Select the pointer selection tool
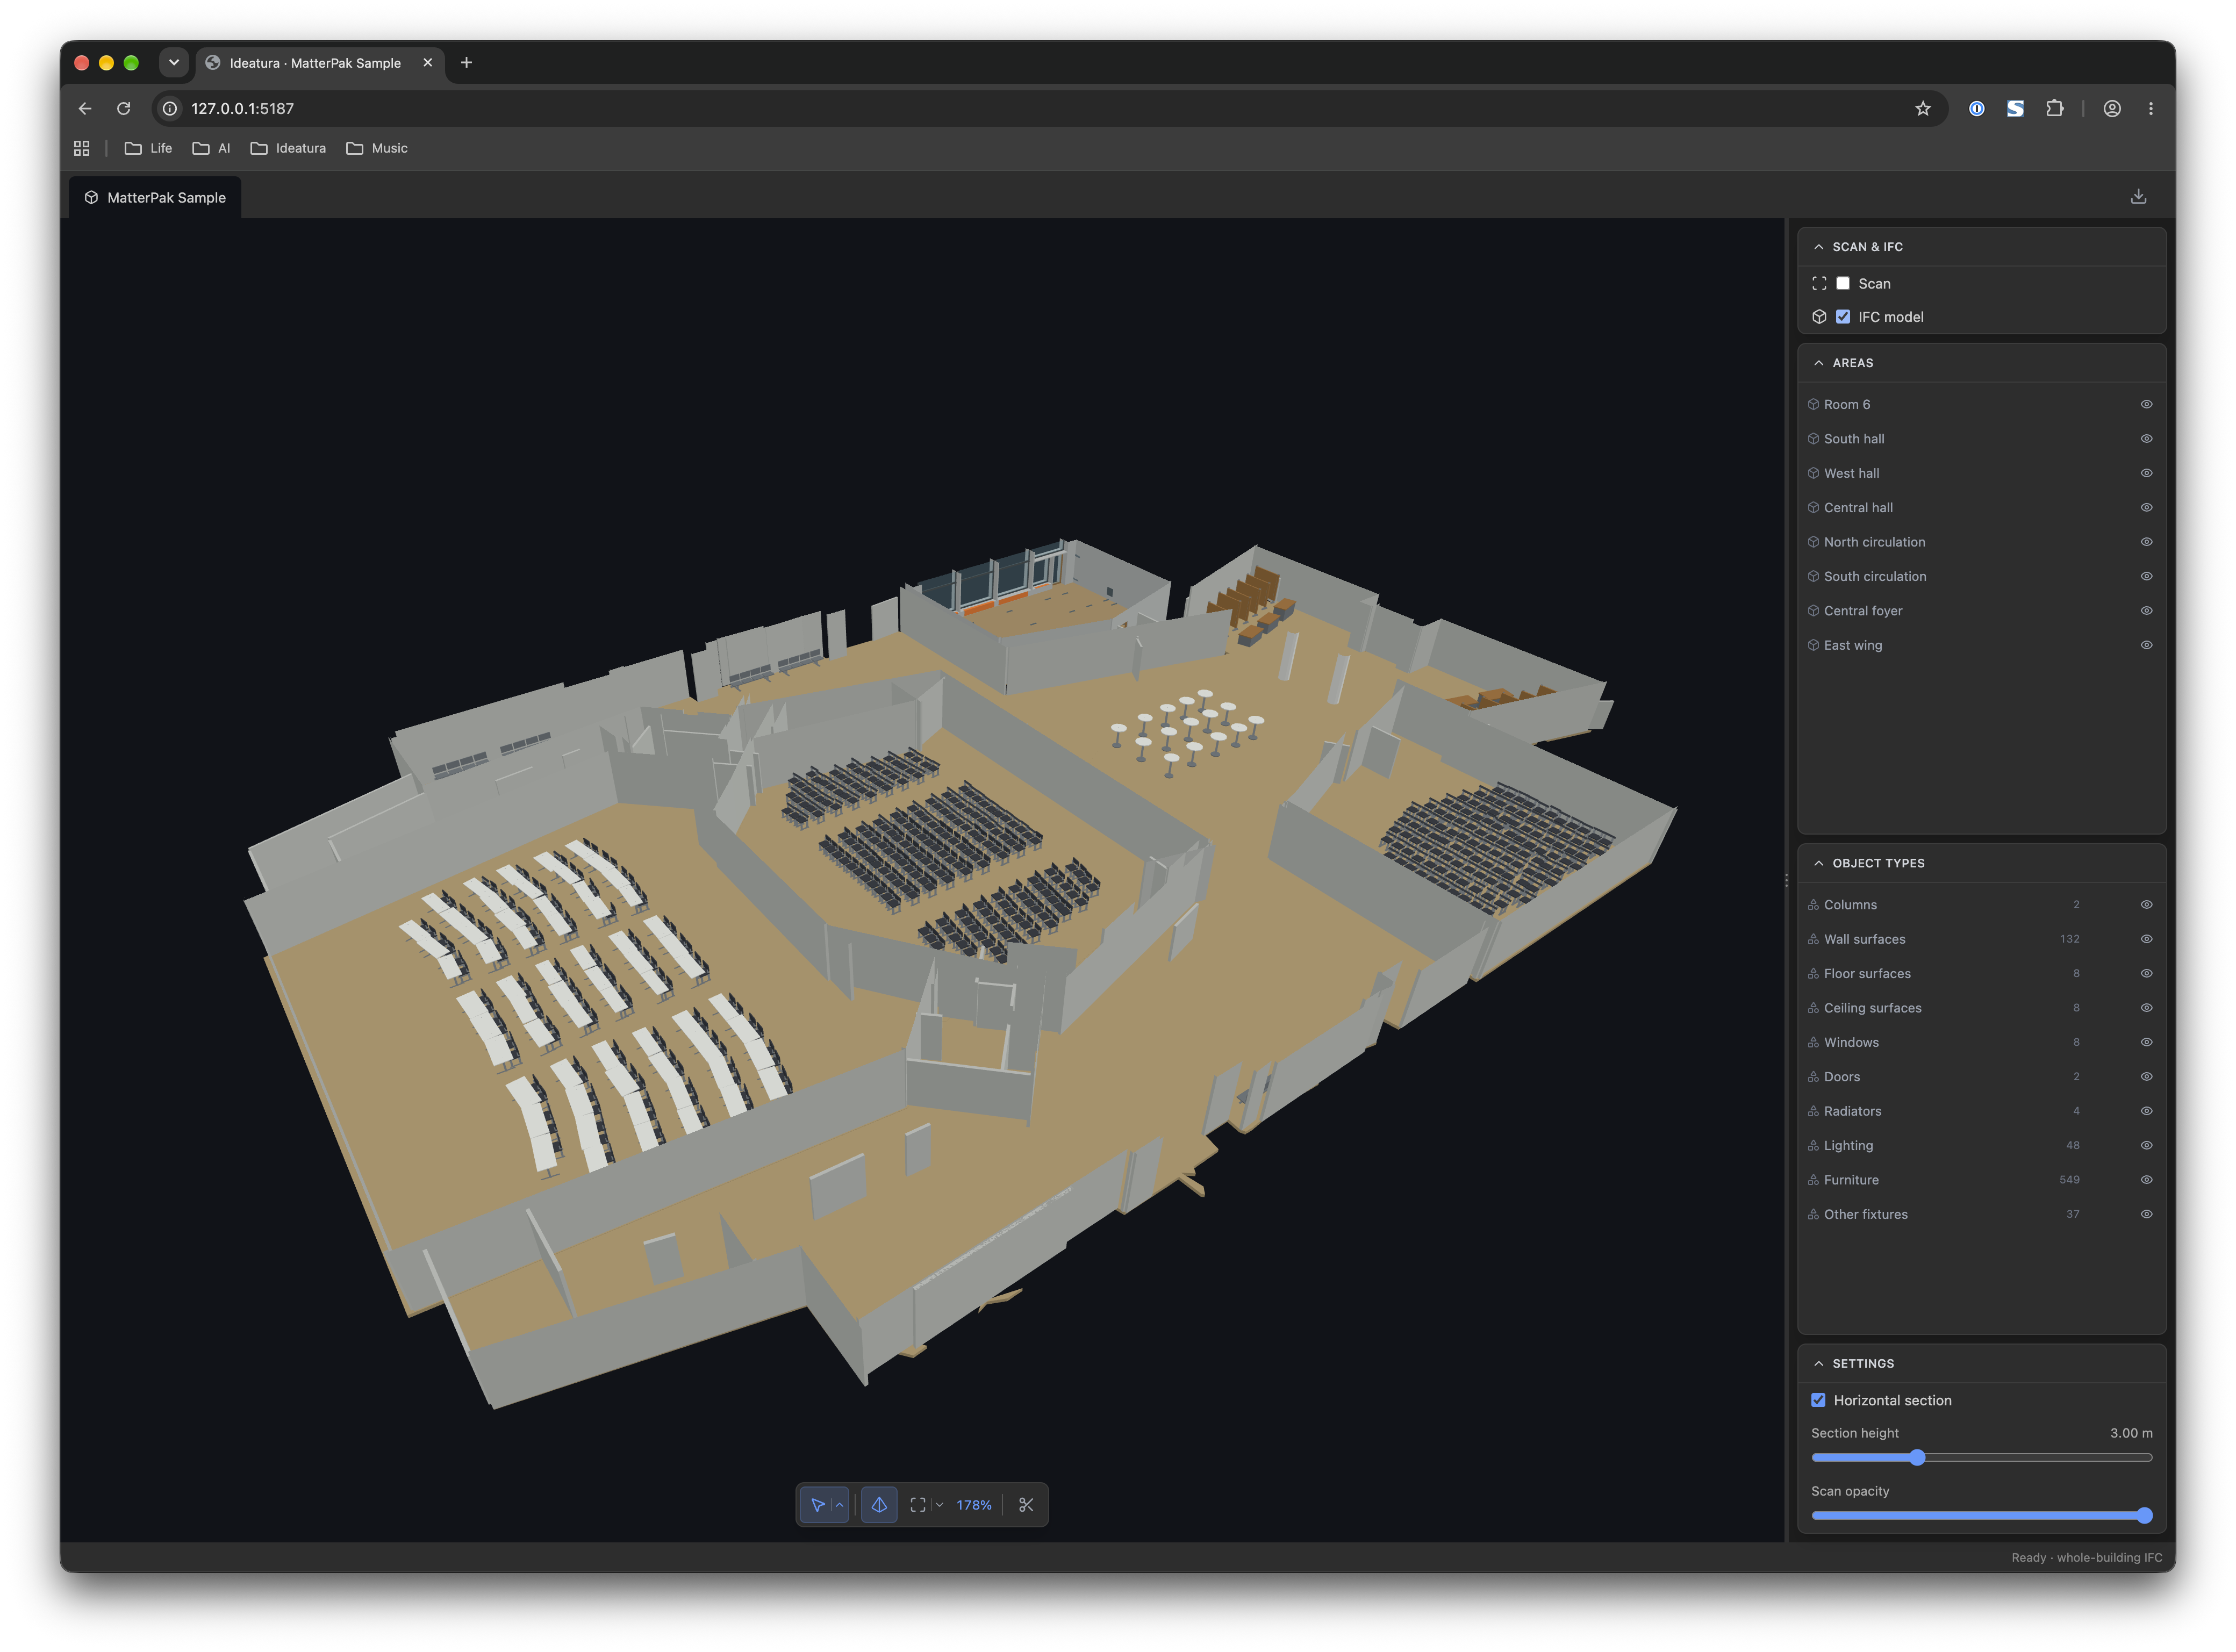This screenshot has width=2236, height=1652. point(817,1505)
